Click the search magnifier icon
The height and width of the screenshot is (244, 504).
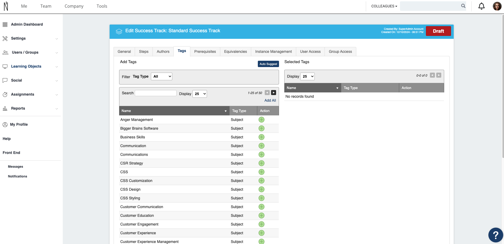(x=463, y=6)
